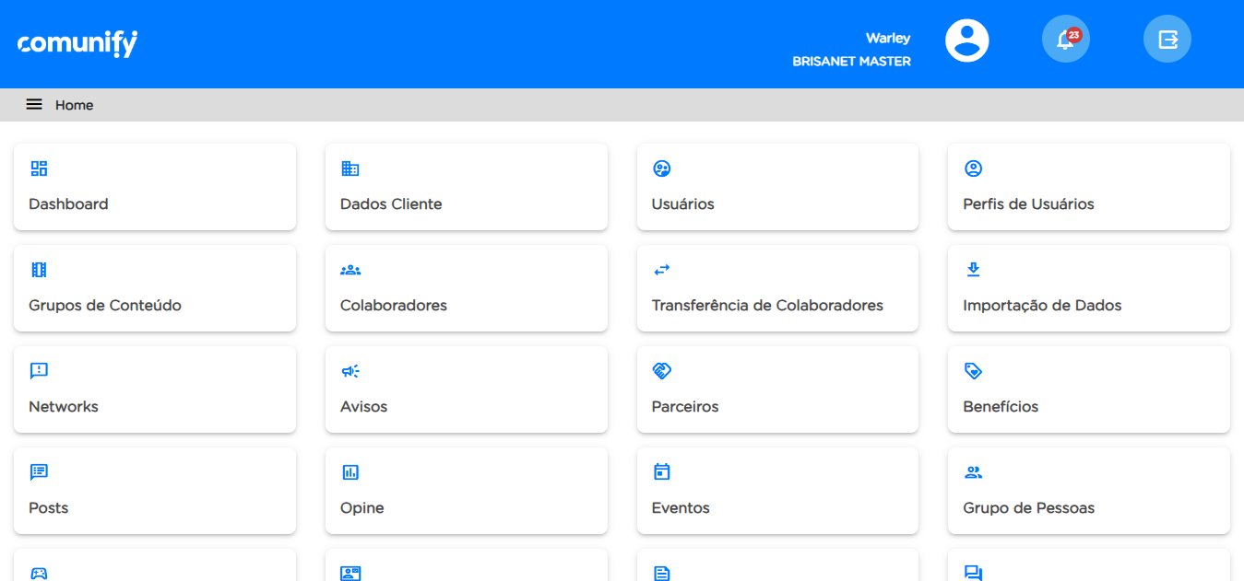Open Grupos de Conteúdo card

pyautogui.click(x=154, y=288)
